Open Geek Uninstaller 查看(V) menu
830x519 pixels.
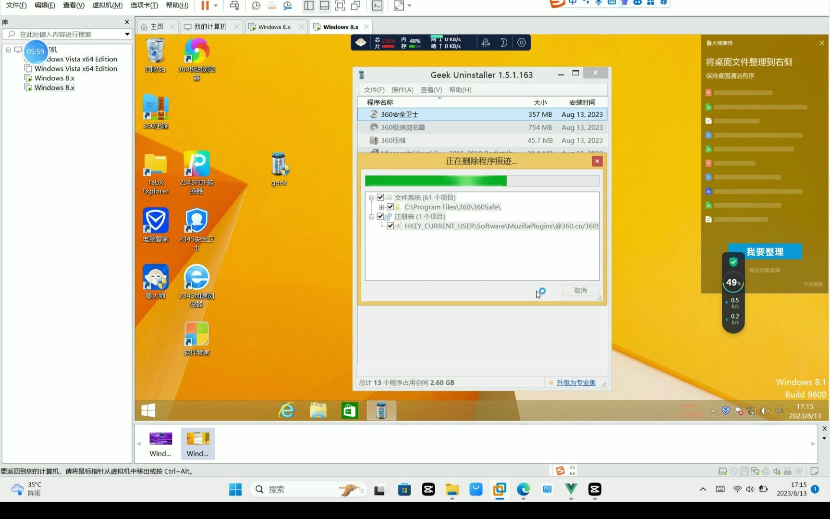(x=431, y=90)
